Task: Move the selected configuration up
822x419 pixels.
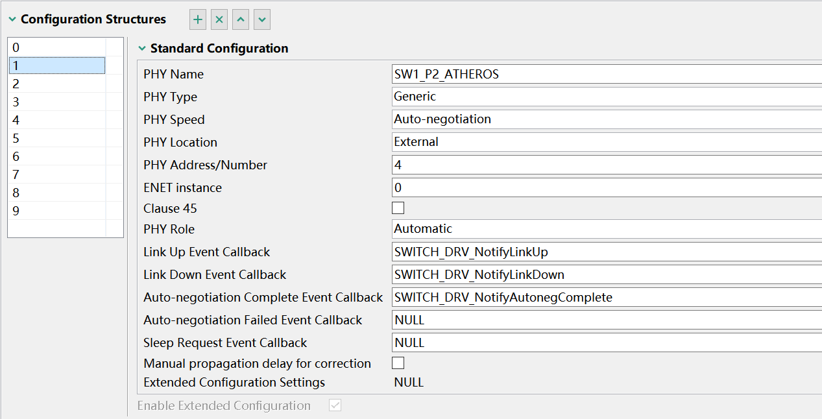Action: tap(240, 19)
